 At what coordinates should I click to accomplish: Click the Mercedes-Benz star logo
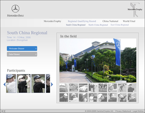(x=15, y=9)
